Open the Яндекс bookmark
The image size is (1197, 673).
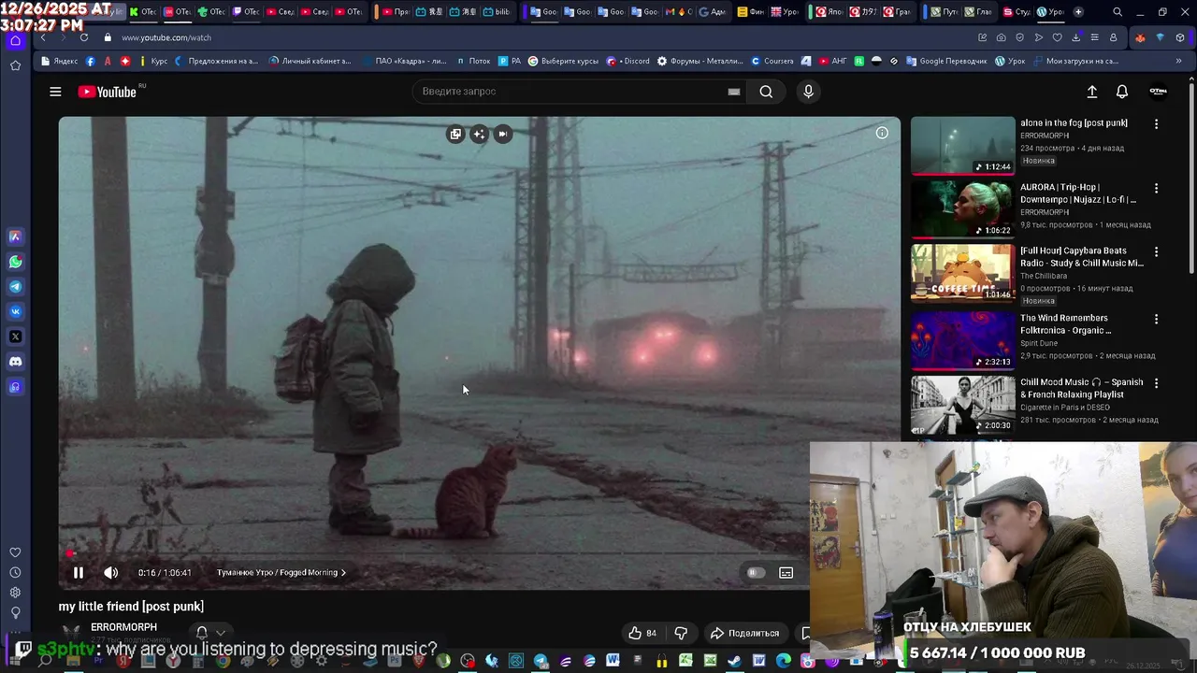point(60,61)
